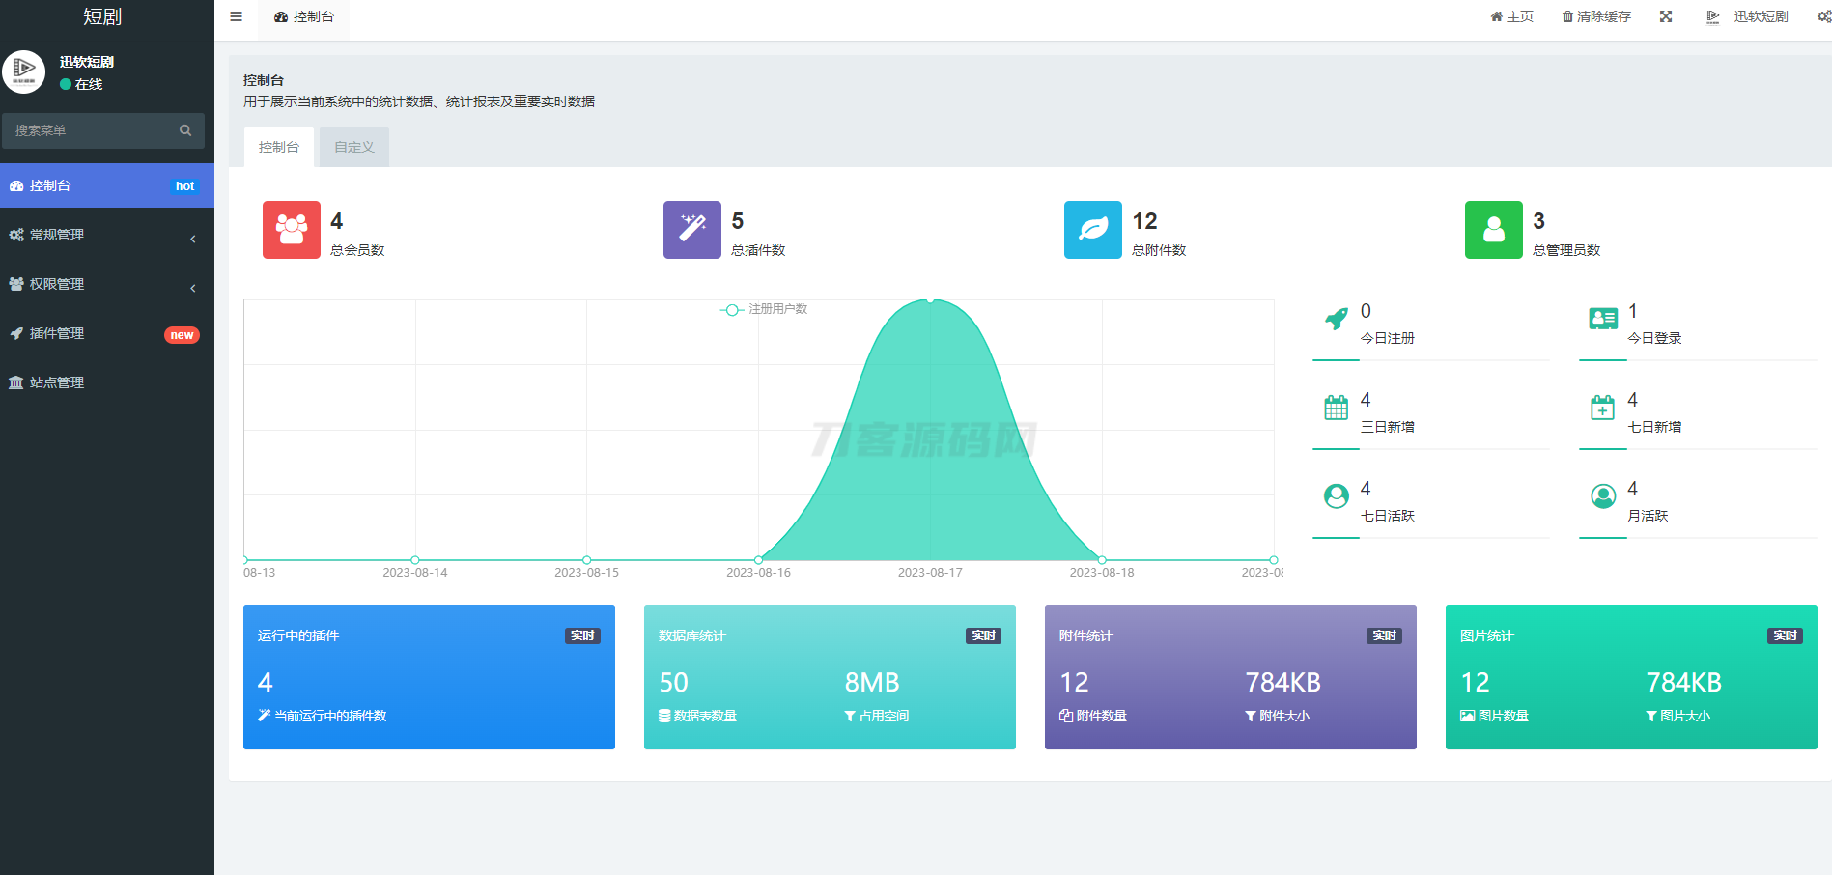Open 常规管理 via its gears icon
Image resolution: width=1832 pixels, height=875 pixels.
[15, 235]
